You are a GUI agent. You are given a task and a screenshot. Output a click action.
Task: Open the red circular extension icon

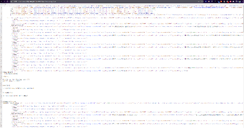230,1
